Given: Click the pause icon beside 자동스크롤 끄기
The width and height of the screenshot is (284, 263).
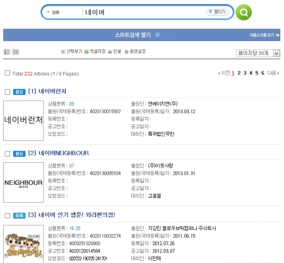Looking at the screenshot, I should point(278,35).
